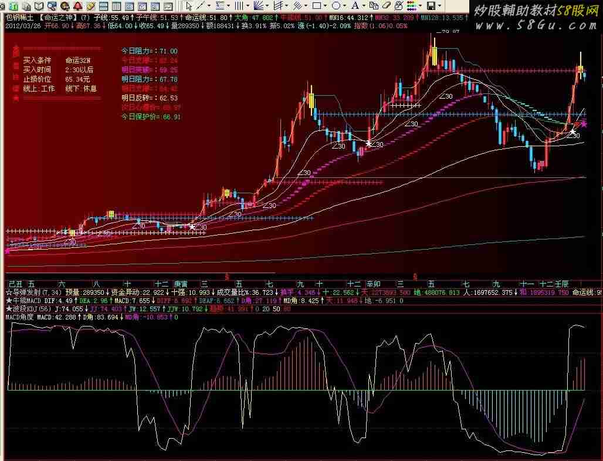Click the ★波段KDJ(56) indicator title
This screenshot has width=603, height=461.
pyautogui.click(x=29, y=309)
